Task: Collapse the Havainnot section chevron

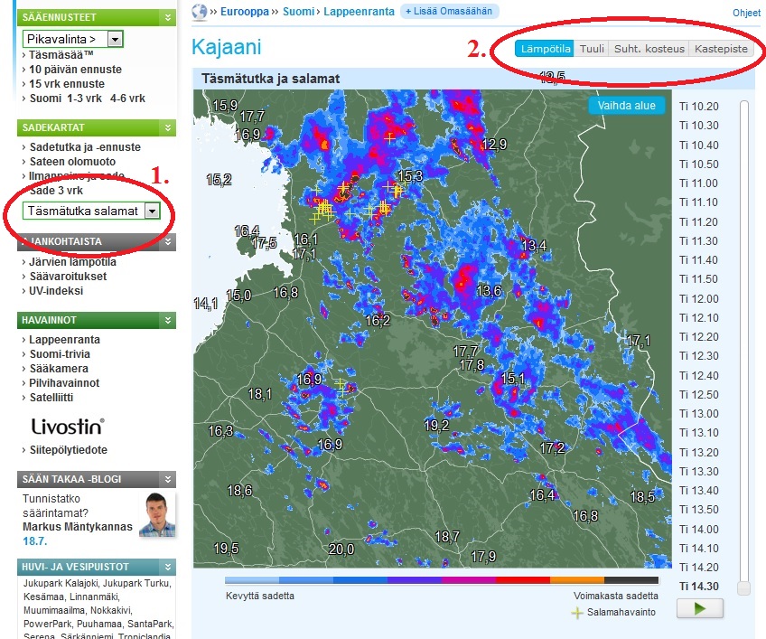Action: (168, 320)
